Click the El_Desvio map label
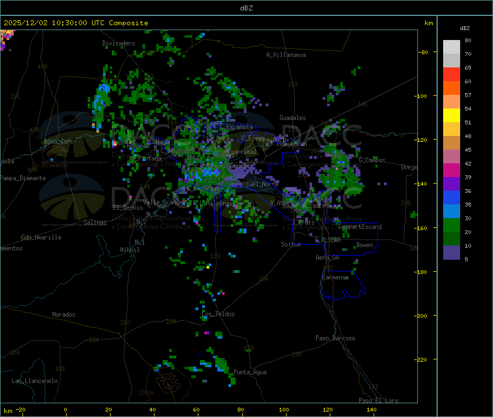The width and height of the screenshot is (493, 417). [128, 208]
